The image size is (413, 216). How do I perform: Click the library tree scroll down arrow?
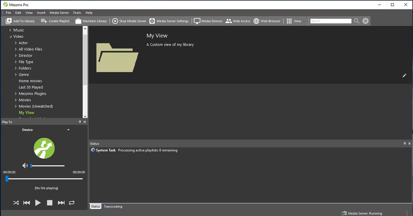(85, 116)
